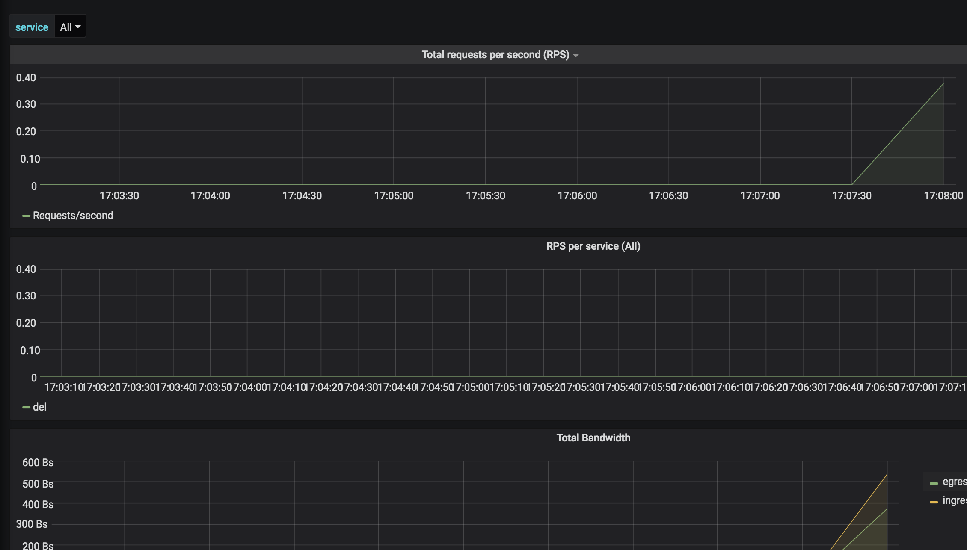
Task: Open the service "All" dropdown
Action: tap(70, 27)
